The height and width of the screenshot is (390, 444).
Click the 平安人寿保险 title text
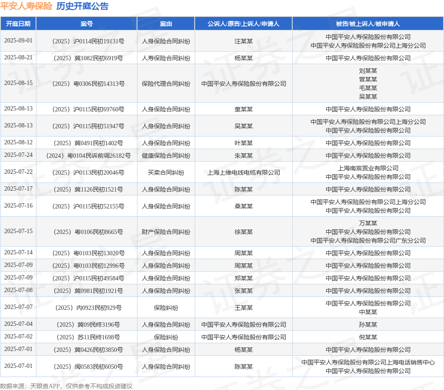(x=26, y=6)
